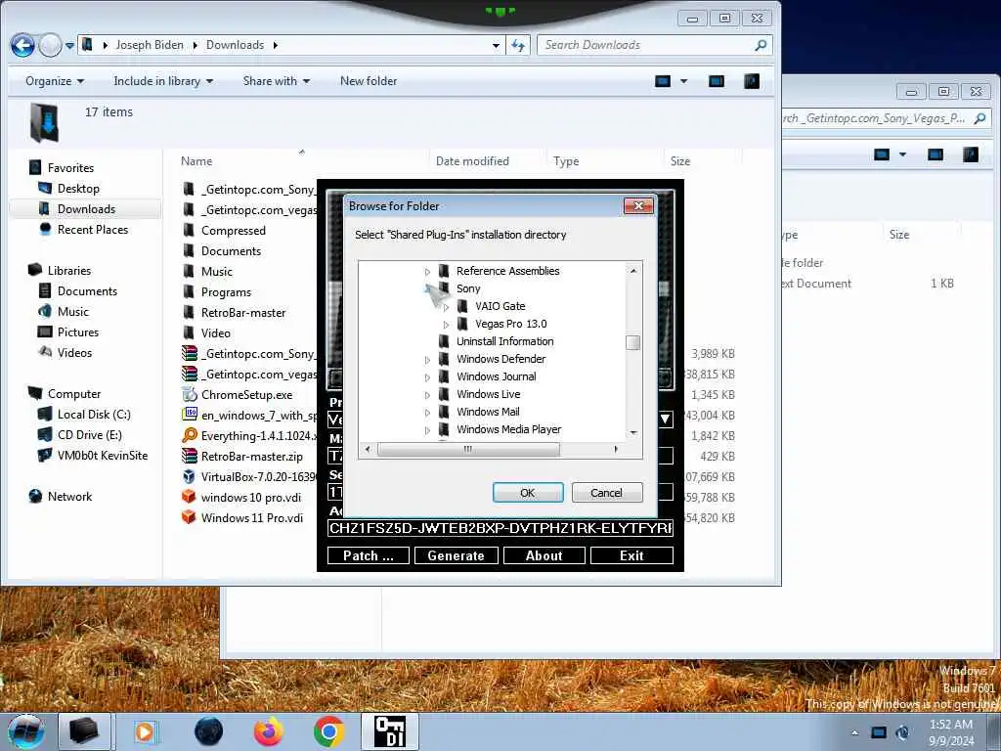The width and height of the screenshot is (1001, 751).
Task: Select RetroBar-master.zip archive icon
Action: tap(190, 456)
